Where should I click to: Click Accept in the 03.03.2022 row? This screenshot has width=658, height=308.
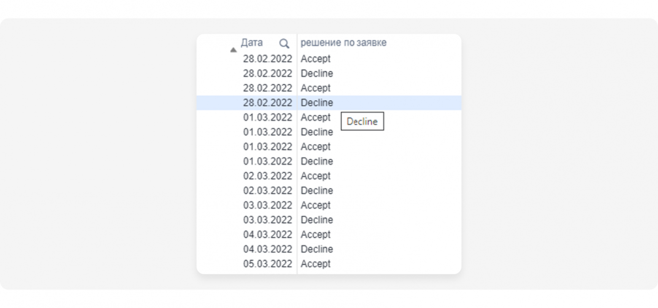(316, 205)
